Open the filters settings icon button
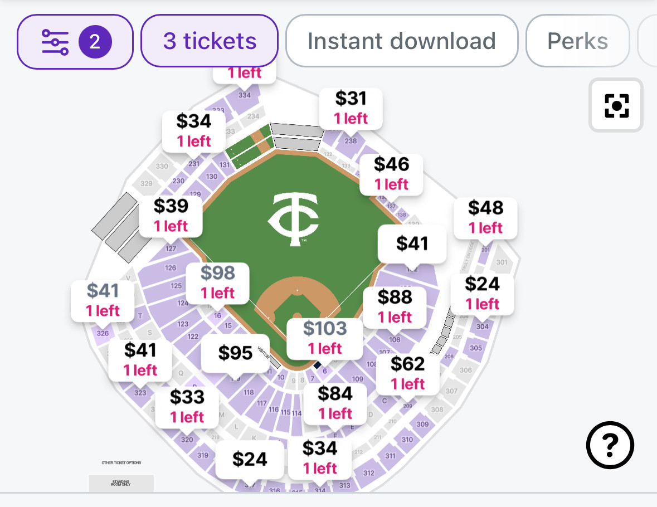This screenshot has width=657, height=507. point(75,42)
